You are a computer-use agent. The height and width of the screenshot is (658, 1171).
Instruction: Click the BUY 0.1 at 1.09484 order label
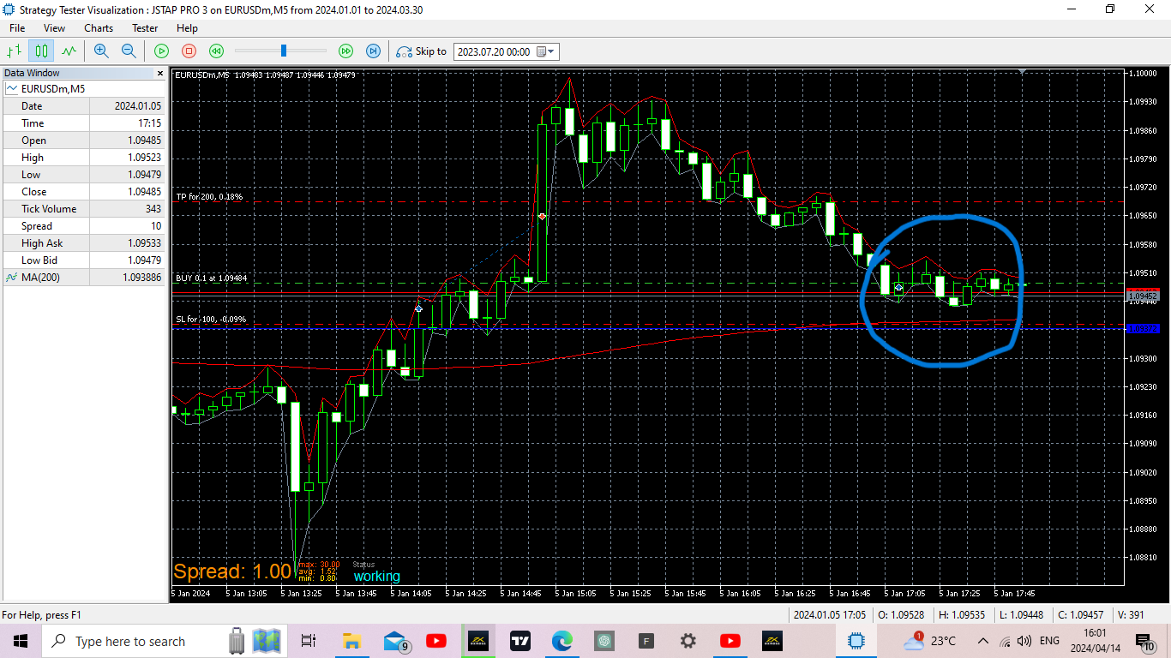click(212, 278)
